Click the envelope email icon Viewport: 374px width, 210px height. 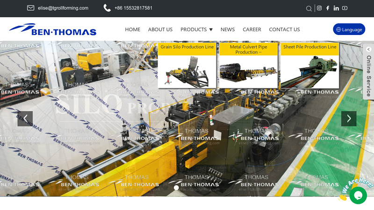click(x=30, y=8)
